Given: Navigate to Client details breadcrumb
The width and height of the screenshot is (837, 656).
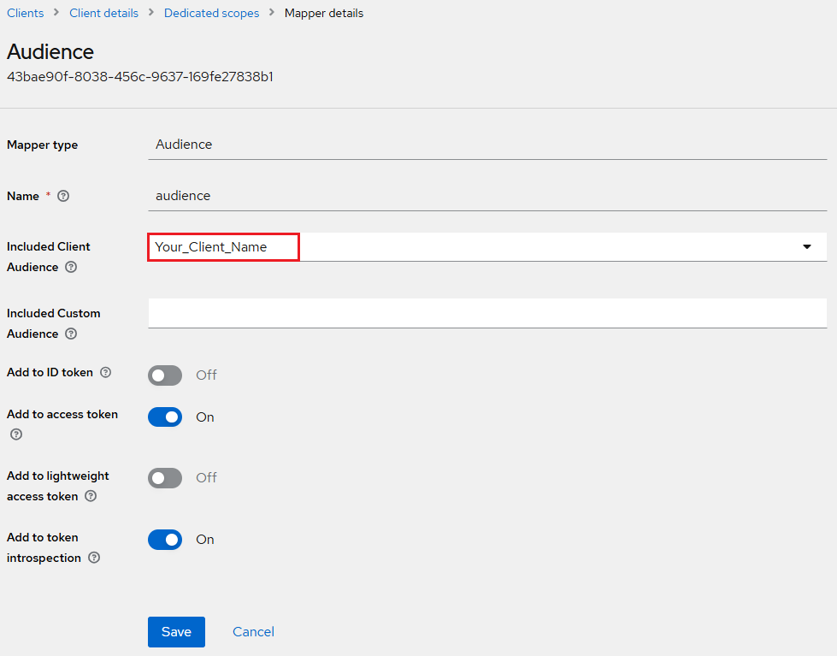Looking at the screenshot, I should coord(103,13).
